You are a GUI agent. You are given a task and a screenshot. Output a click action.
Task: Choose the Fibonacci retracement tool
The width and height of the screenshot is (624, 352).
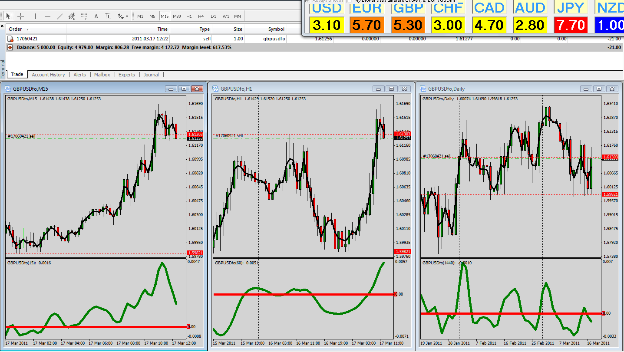84,16
